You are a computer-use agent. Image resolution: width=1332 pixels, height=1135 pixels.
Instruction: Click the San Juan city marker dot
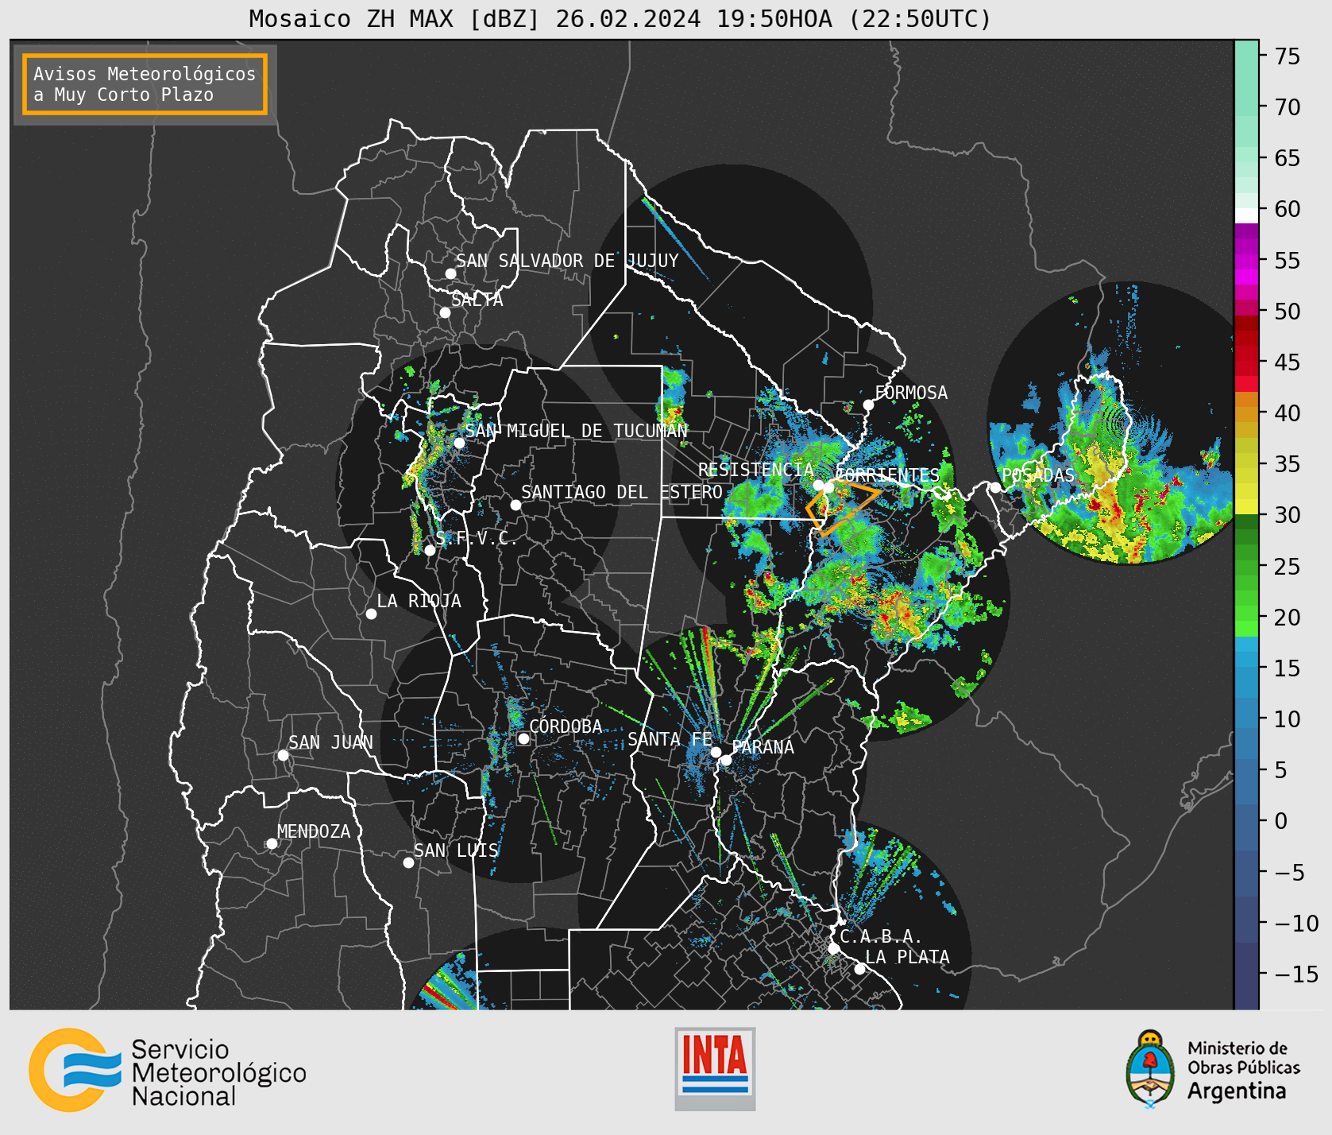click(283, 755)
